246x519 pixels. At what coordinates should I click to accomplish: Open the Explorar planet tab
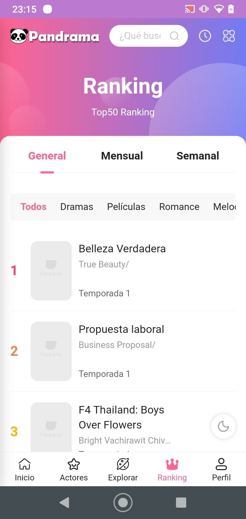[x=123, y=469]
